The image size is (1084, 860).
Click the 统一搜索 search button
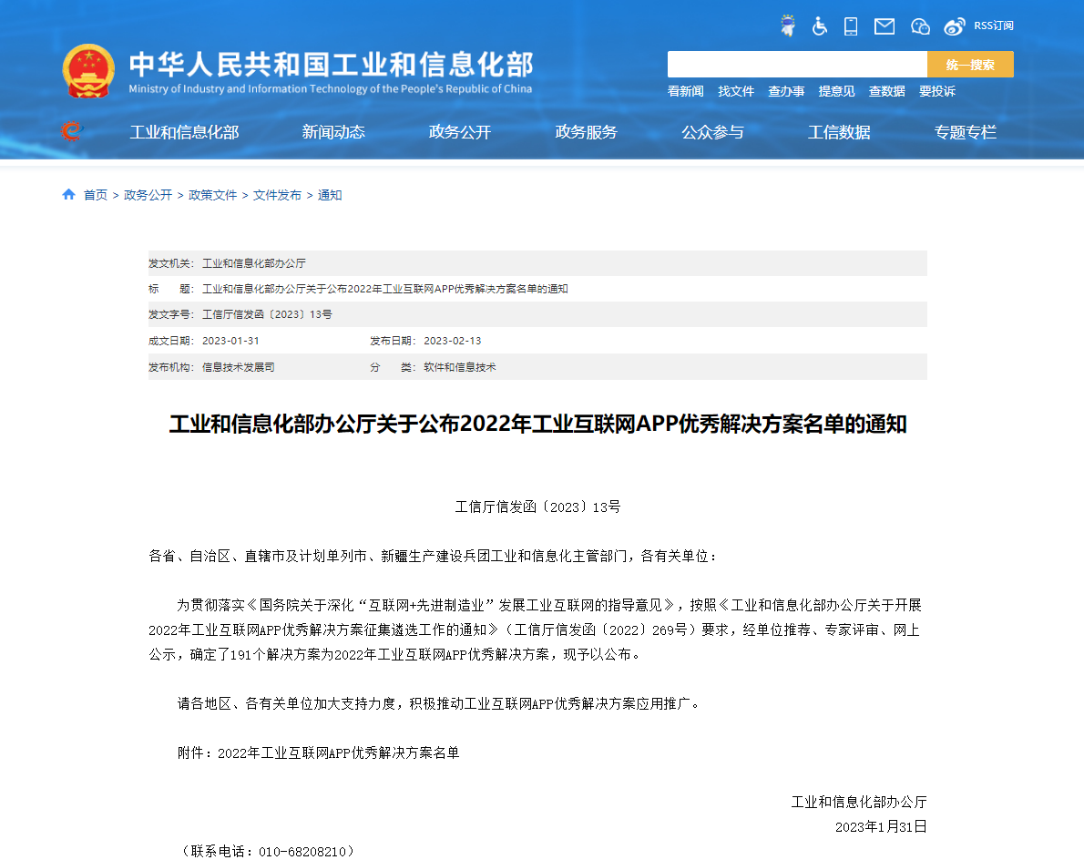(970, 64)
